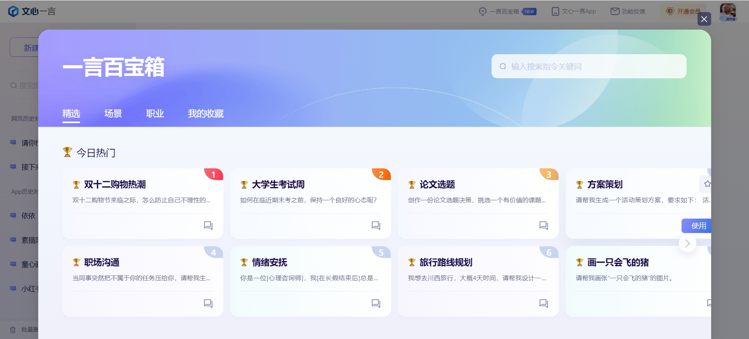Image resolution: width=749 pixels, height=339 pixels.
Task: Click the 文心一言App phone icon
Action: (x=555, y=11)
